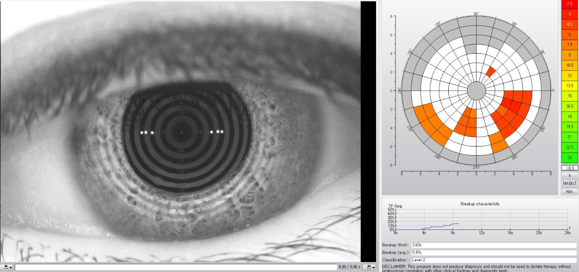The height and width of the screenshot is (272, 579).
Task: Click the NIKBUT button
Action: 570,183
